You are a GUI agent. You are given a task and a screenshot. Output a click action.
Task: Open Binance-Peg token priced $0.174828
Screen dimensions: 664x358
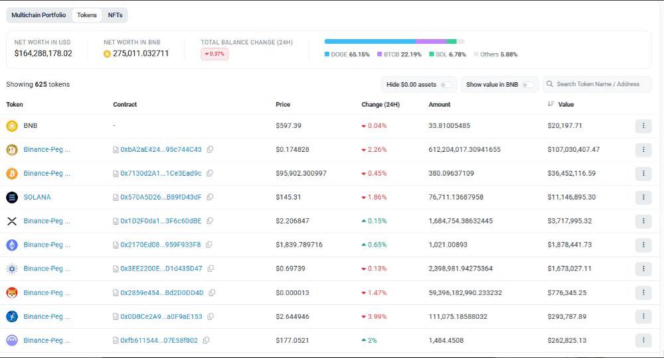click(x=47, y=149)
